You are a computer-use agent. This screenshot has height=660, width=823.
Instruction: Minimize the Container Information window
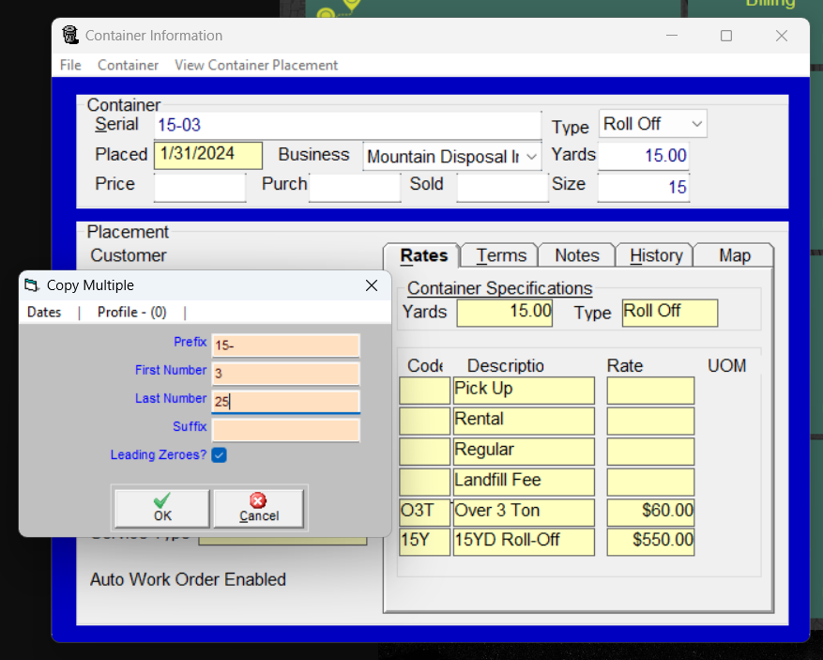click(x=672, y=36)
